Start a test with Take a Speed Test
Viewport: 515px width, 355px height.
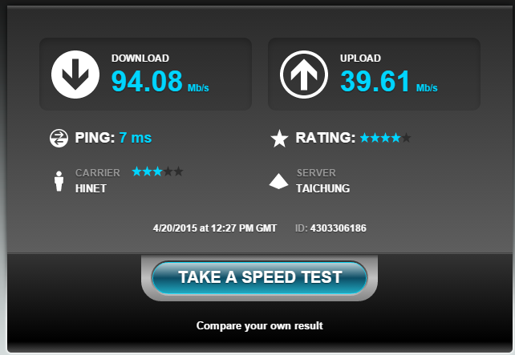(259, 277)
